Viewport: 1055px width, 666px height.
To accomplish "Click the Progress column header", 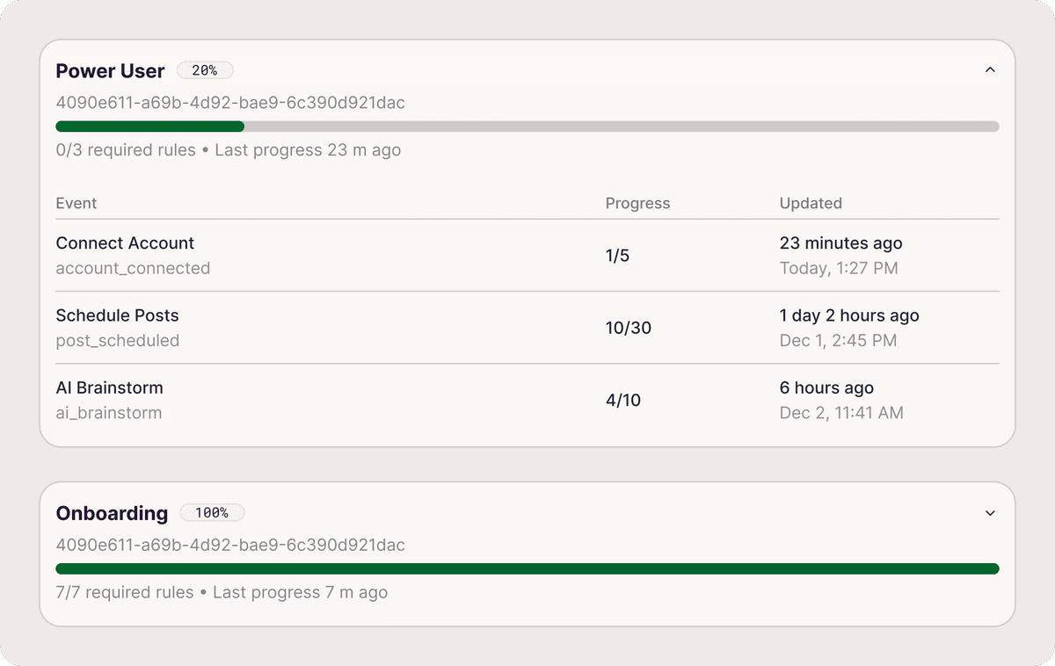I will pyautogui.click(x=637, y=203).
